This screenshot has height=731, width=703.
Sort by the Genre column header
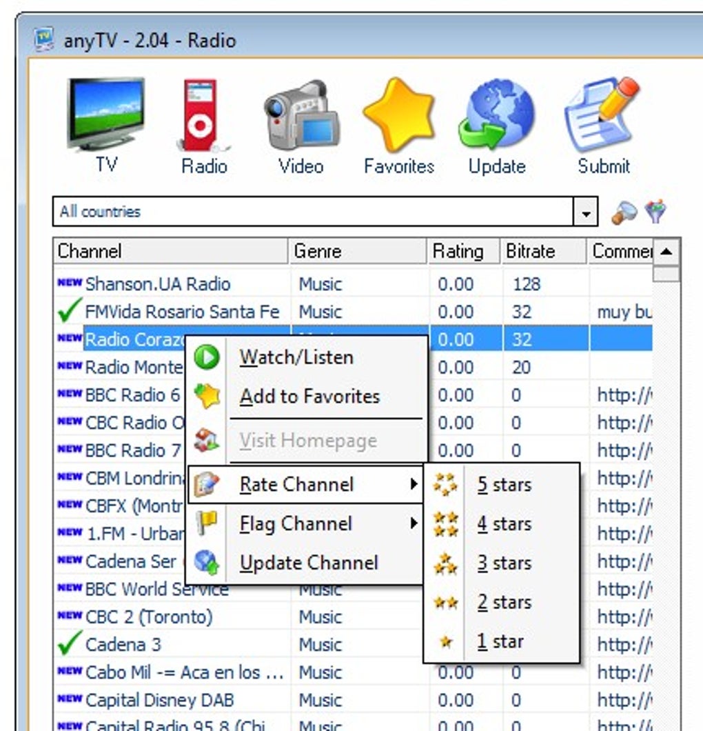(x=358, y=251)
